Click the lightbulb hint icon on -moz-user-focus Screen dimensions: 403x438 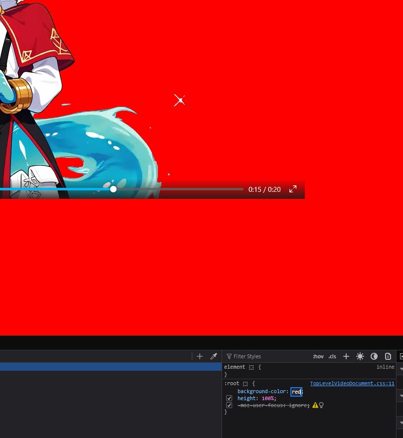pyautogui.click(x=321, y=405)
